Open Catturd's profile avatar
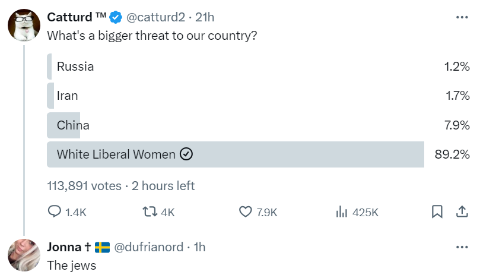 [23, 26]
